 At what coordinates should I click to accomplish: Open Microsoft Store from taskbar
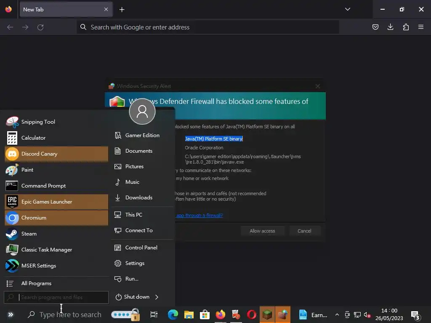coord(205,315)
